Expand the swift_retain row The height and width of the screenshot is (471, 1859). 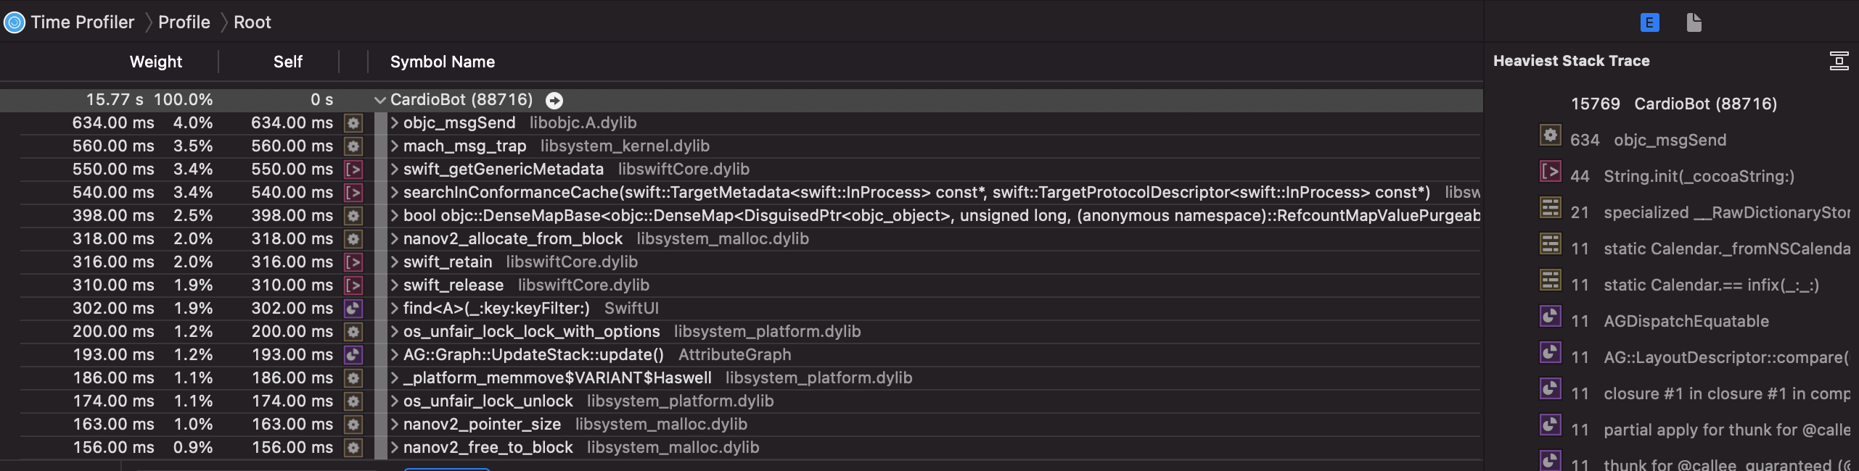click(395, 262)
